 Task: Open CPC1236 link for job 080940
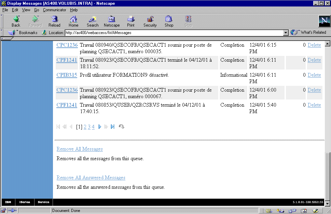[x=67, y=45]
